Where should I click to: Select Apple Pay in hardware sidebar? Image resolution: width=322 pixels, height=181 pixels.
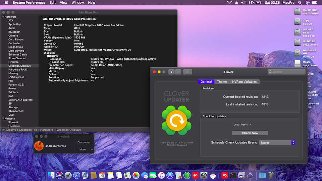pyautogui.click(x=14, y=24)
